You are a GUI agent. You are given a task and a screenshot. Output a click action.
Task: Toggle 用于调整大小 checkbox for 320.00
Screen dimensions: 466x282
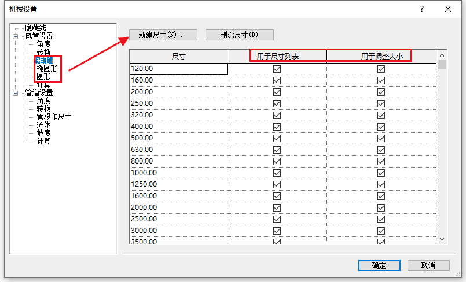coord(381,116)
